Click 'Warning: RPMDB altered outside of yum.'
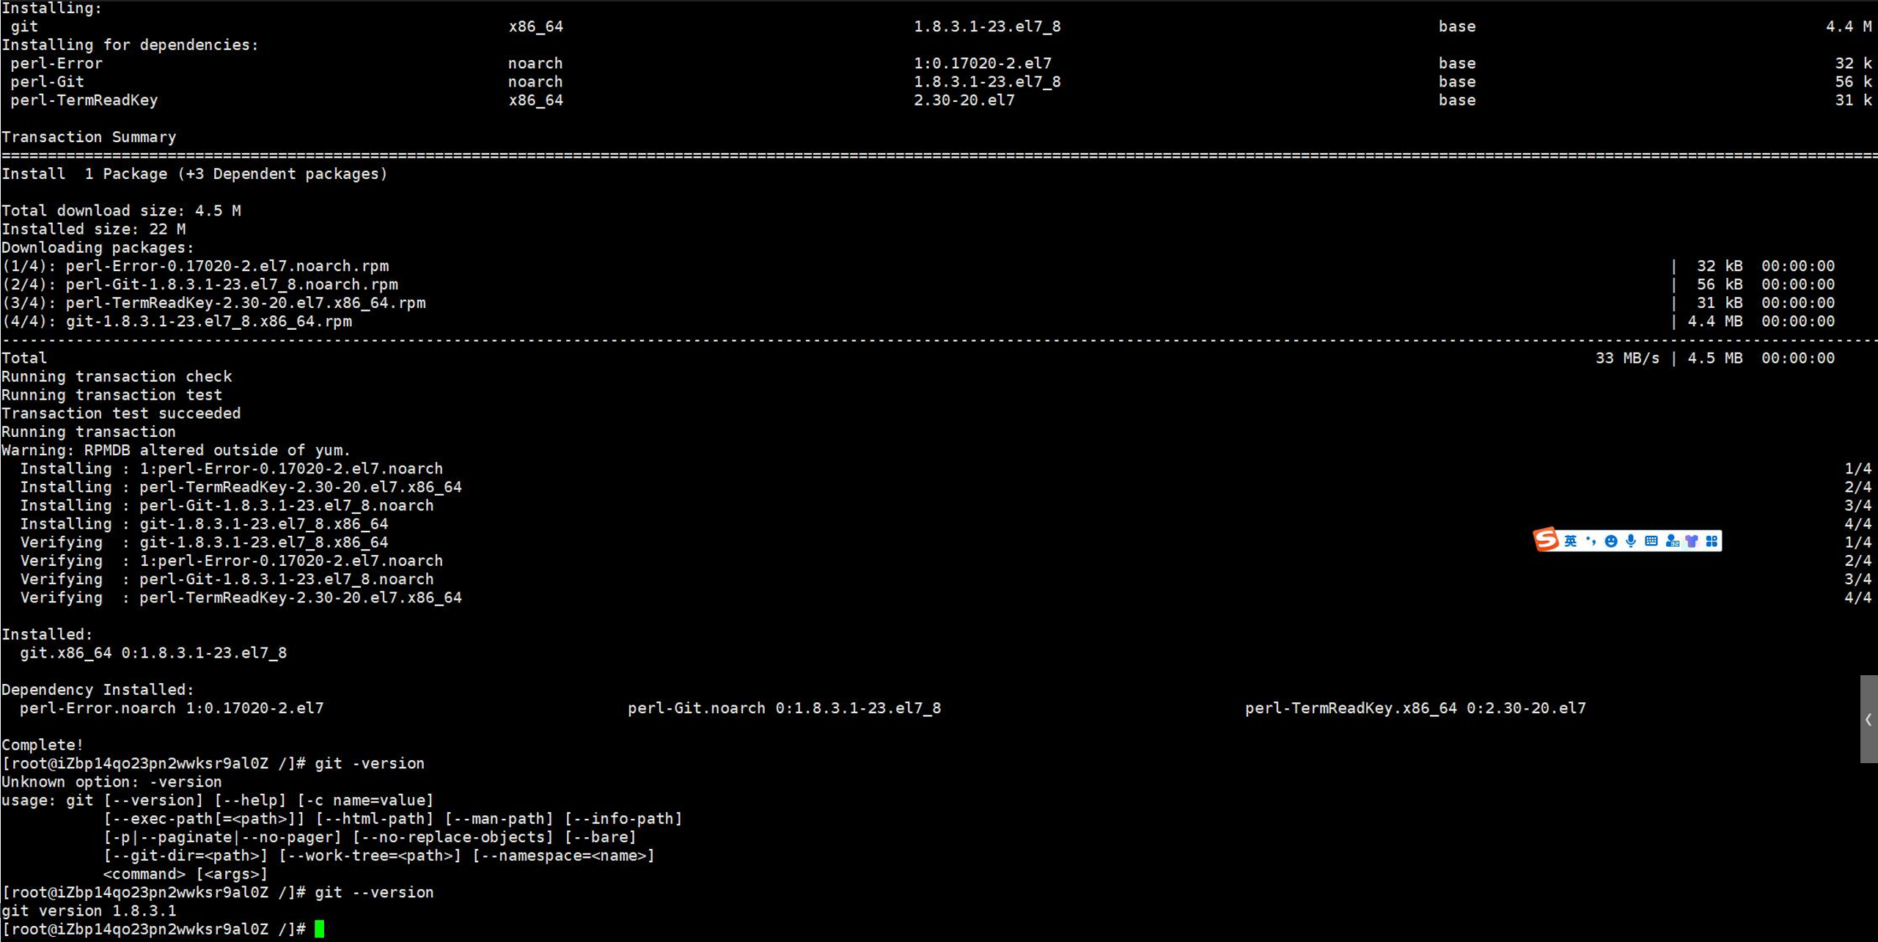The height and width of the screenshot is (942, 1878). 176,450
